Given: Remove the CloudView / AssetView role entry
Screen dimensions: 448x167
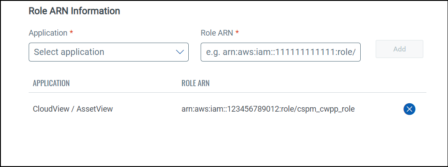Looking at the screenshot, I should (x=409, y=109).
